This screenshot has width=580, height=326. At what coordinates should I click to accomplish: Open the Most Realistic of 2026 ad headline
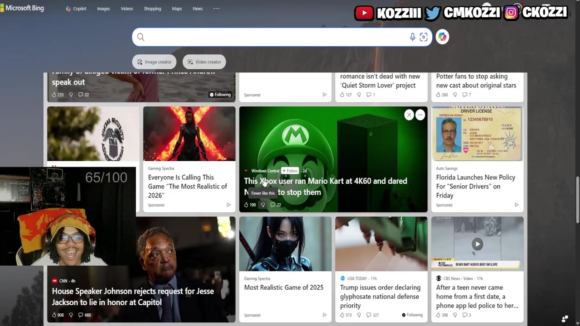pyautogui.click(x=188, y=186)
